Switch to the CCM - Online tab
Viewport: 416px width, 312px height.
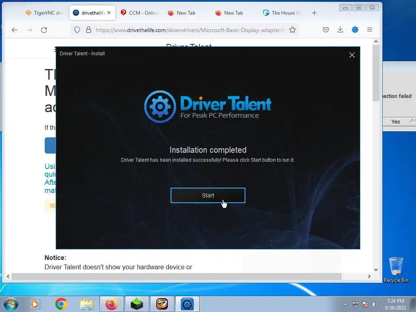(x=140, y=13)
